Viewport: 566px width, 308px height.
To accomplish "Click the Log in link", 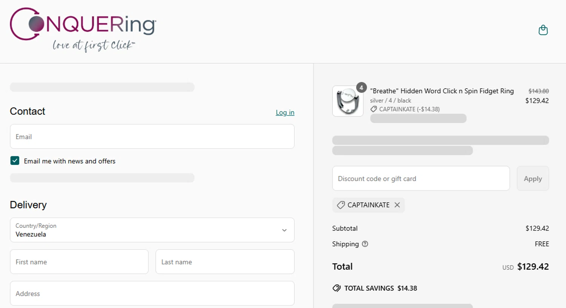I will click(285, 112).
